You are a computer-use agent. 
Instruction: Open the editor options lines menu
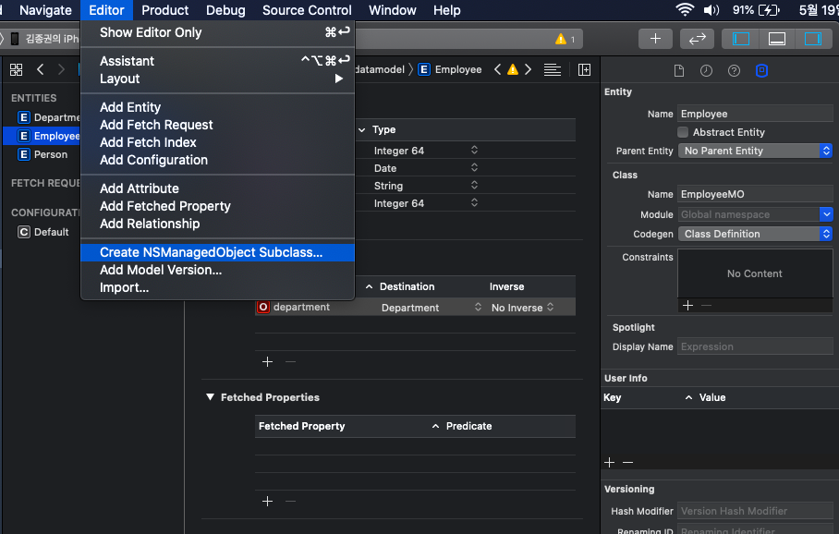tap(553, 69)
